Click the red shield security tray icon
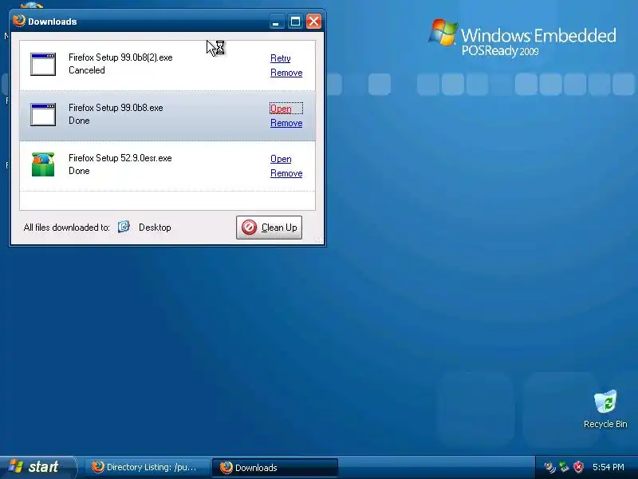Screen dimensions: 638x479 (x=578, y=467)
